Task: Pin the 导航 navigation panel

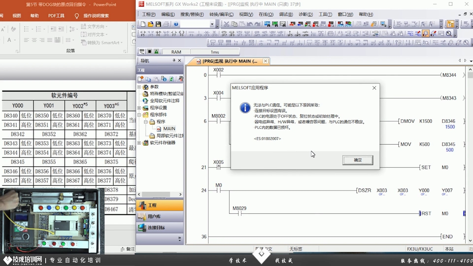Action: pyautogui.click(x=174, y=60)
